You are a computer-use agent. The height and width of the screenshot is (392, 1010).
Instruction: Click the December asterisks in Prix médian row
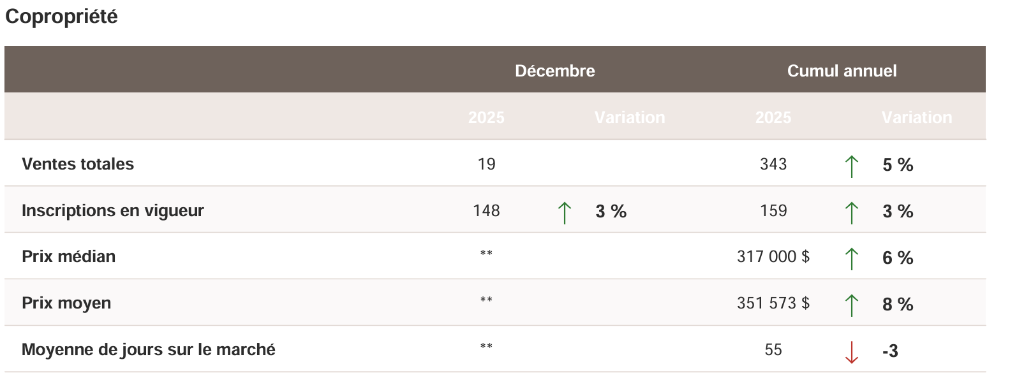pos(486,254)
